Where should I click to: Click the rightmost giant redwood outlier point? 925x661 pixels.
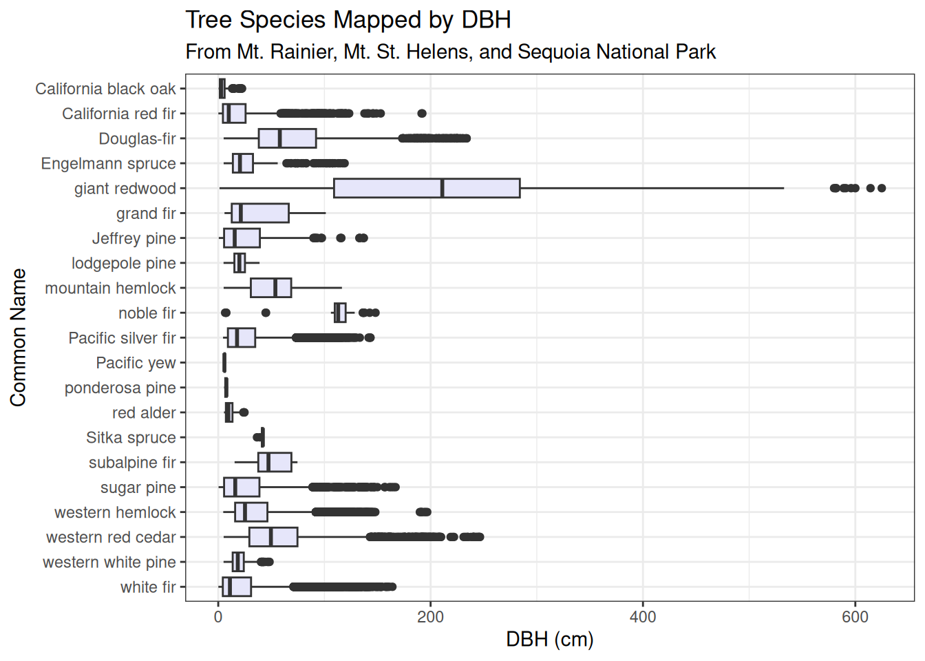[881, 188]
